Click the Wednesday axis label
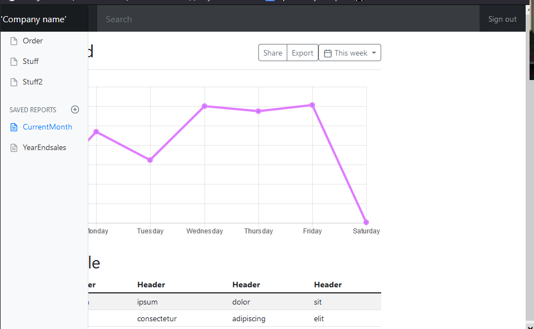Viewport: 534px width, 329px height. click(x=204, y=231)
